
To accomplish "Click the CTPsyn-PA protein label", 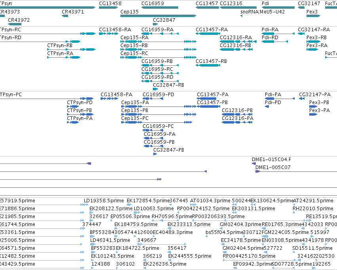I will click(x=80, y=118).
